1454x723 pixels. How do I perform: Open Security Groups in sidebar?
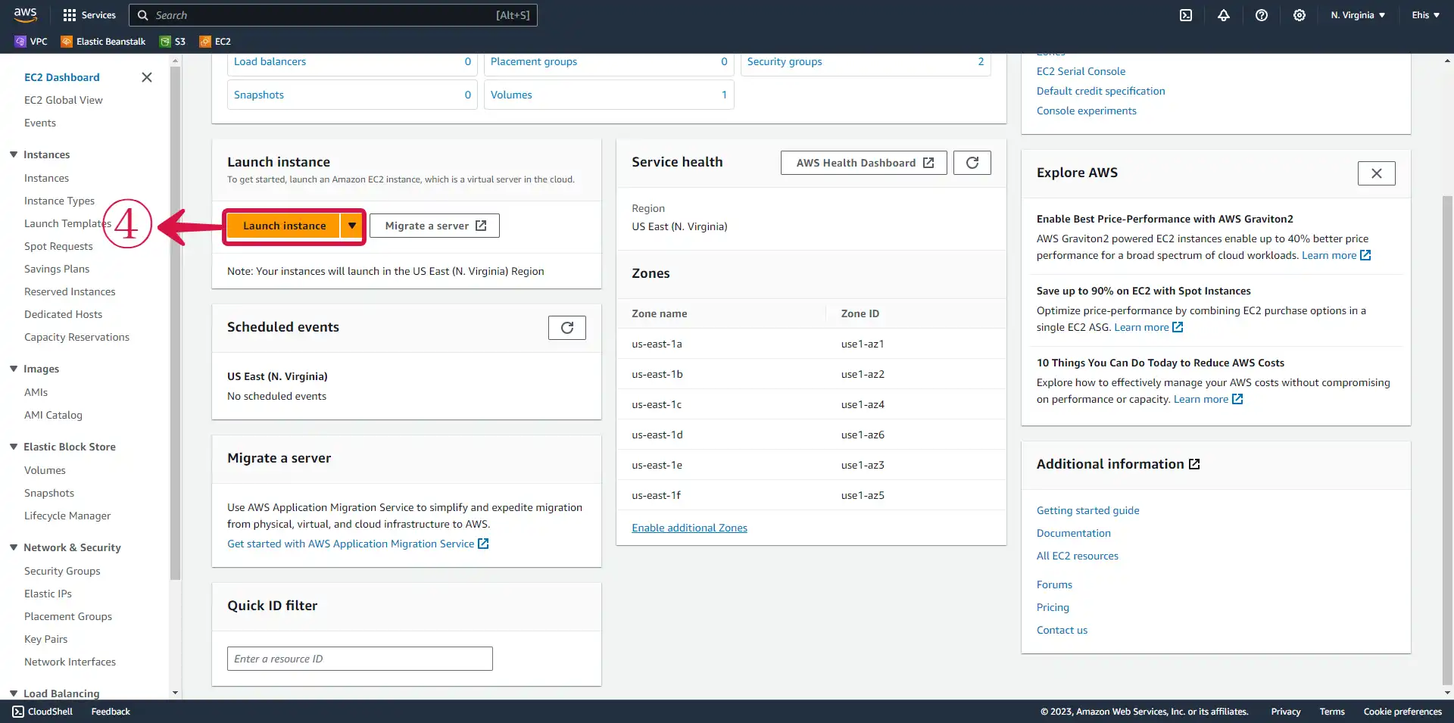click(62, 571)
